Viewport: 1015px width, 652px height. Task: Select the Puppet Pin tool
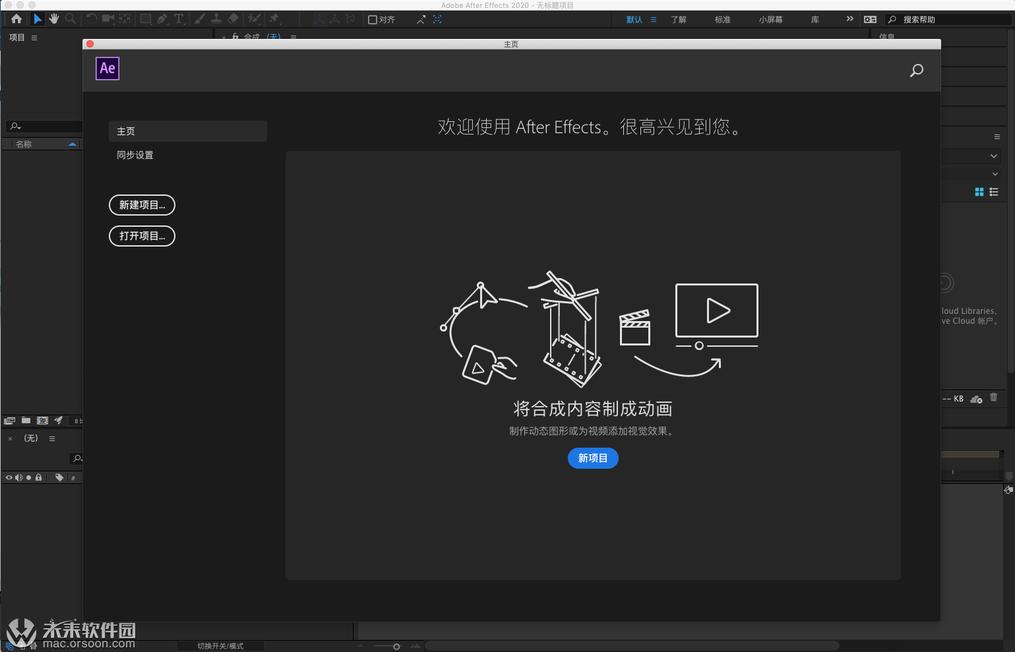click(274, 19)
